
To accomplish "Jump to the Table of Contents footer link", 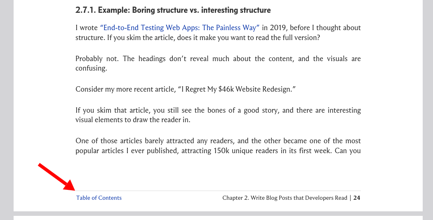I will click(x=99, y=198).
